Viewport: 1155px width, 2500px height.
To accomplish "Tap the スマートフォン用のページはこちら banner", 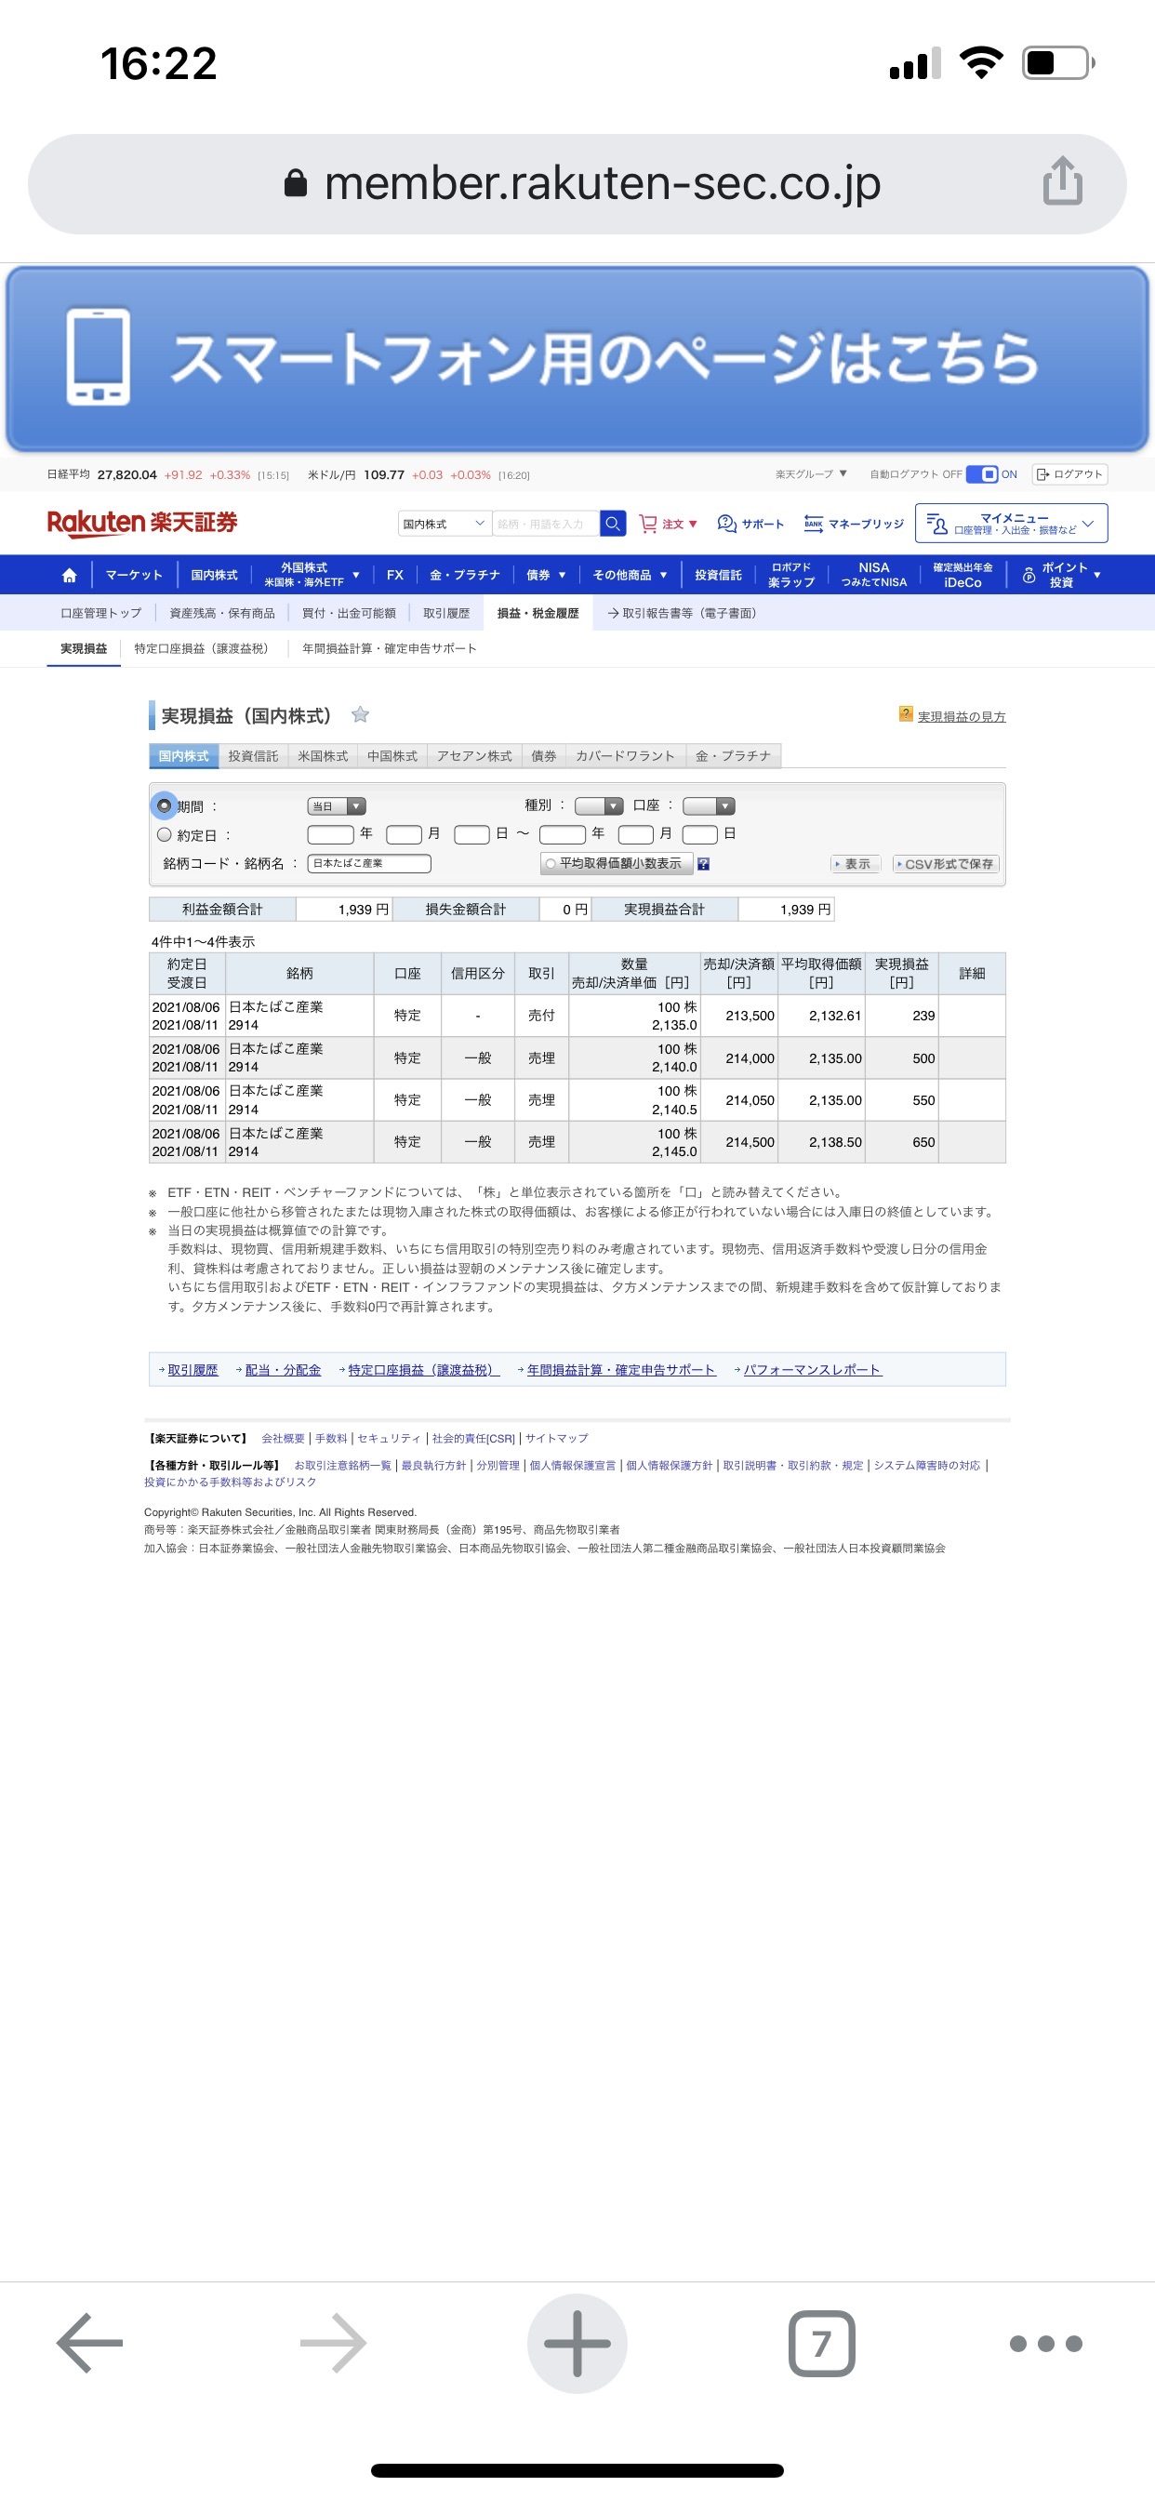I will pos(577,359).
